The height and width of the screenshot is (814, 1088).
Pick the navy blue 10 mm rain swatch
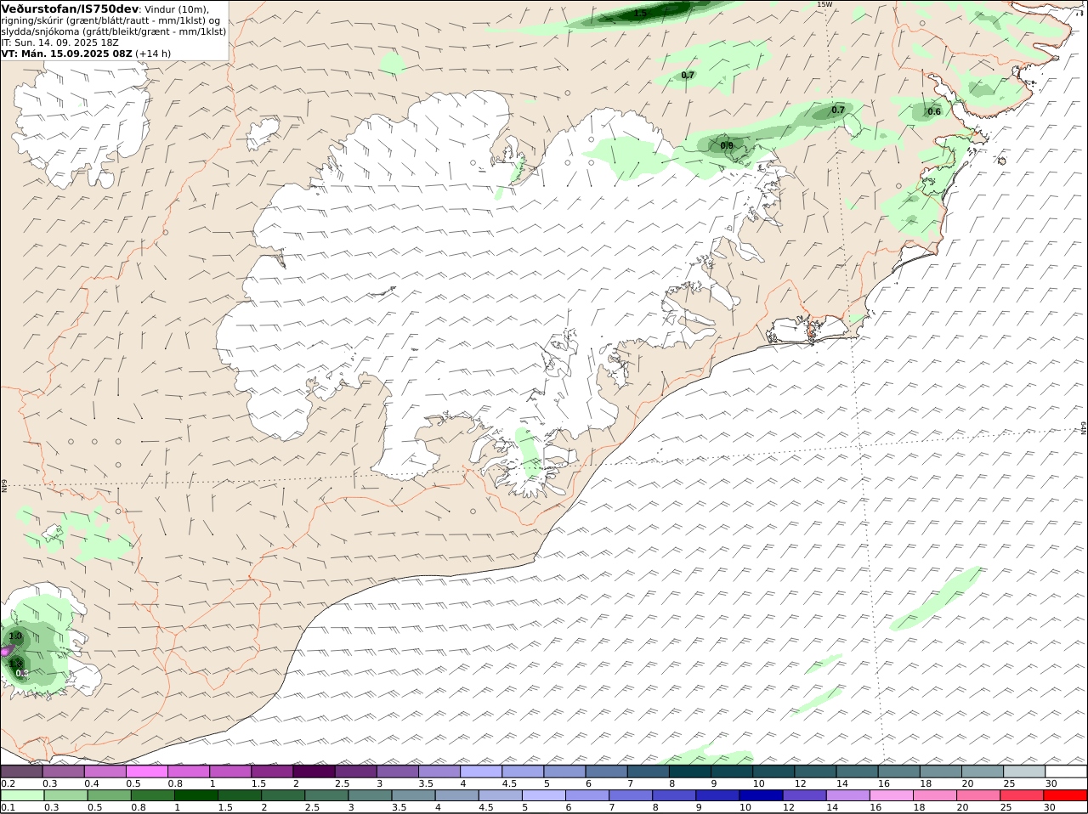point(762,796)
